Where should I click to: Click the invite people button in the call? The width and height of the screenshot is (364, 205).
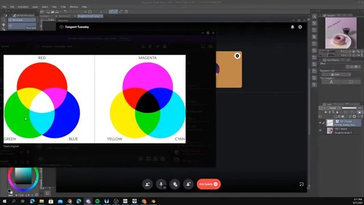pos(147,184)
